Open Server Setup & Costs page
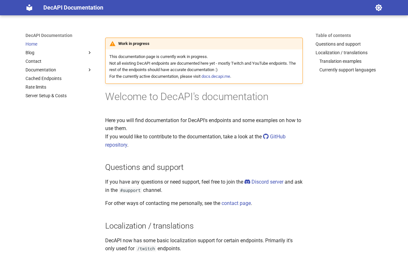Viewport: 408px width, 255px height. pos(46,96)
